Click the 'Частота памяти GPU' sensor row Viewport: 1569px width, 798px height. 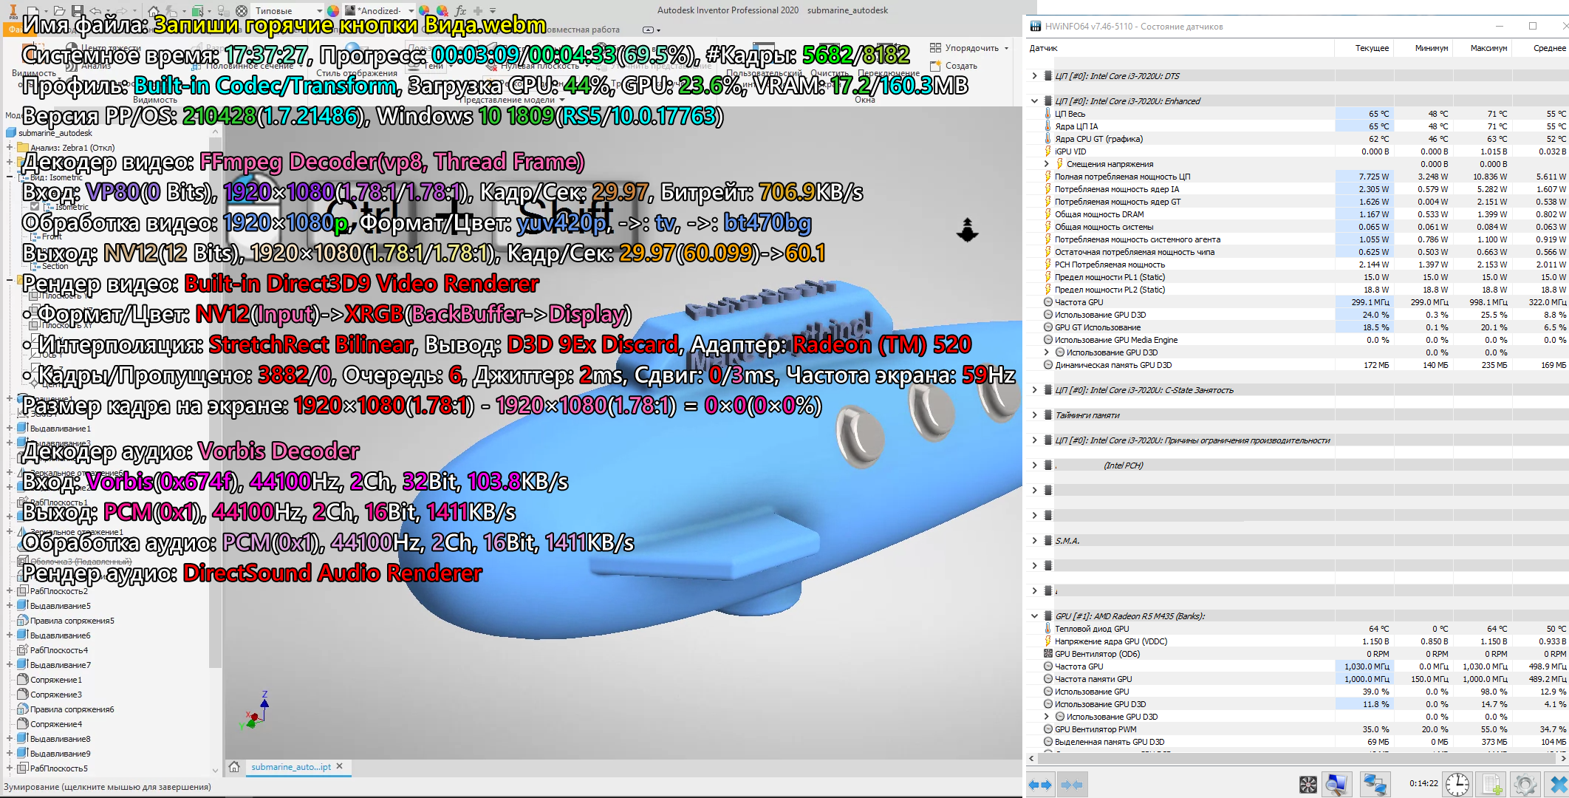(x=1299, y=679)
